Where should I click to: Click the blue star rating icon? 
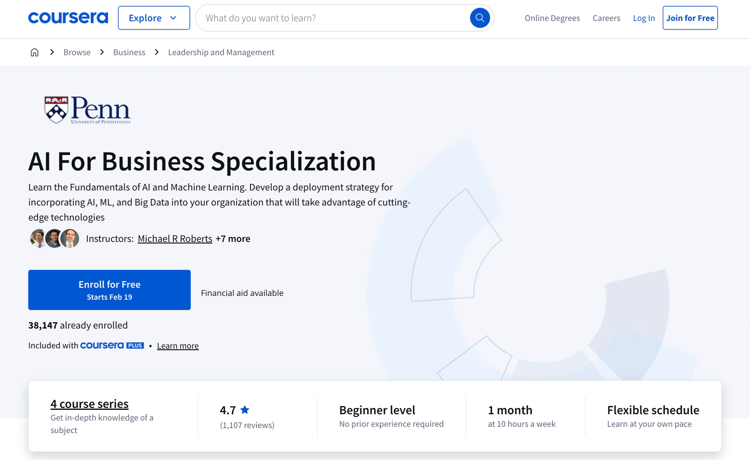coord(244,410)
